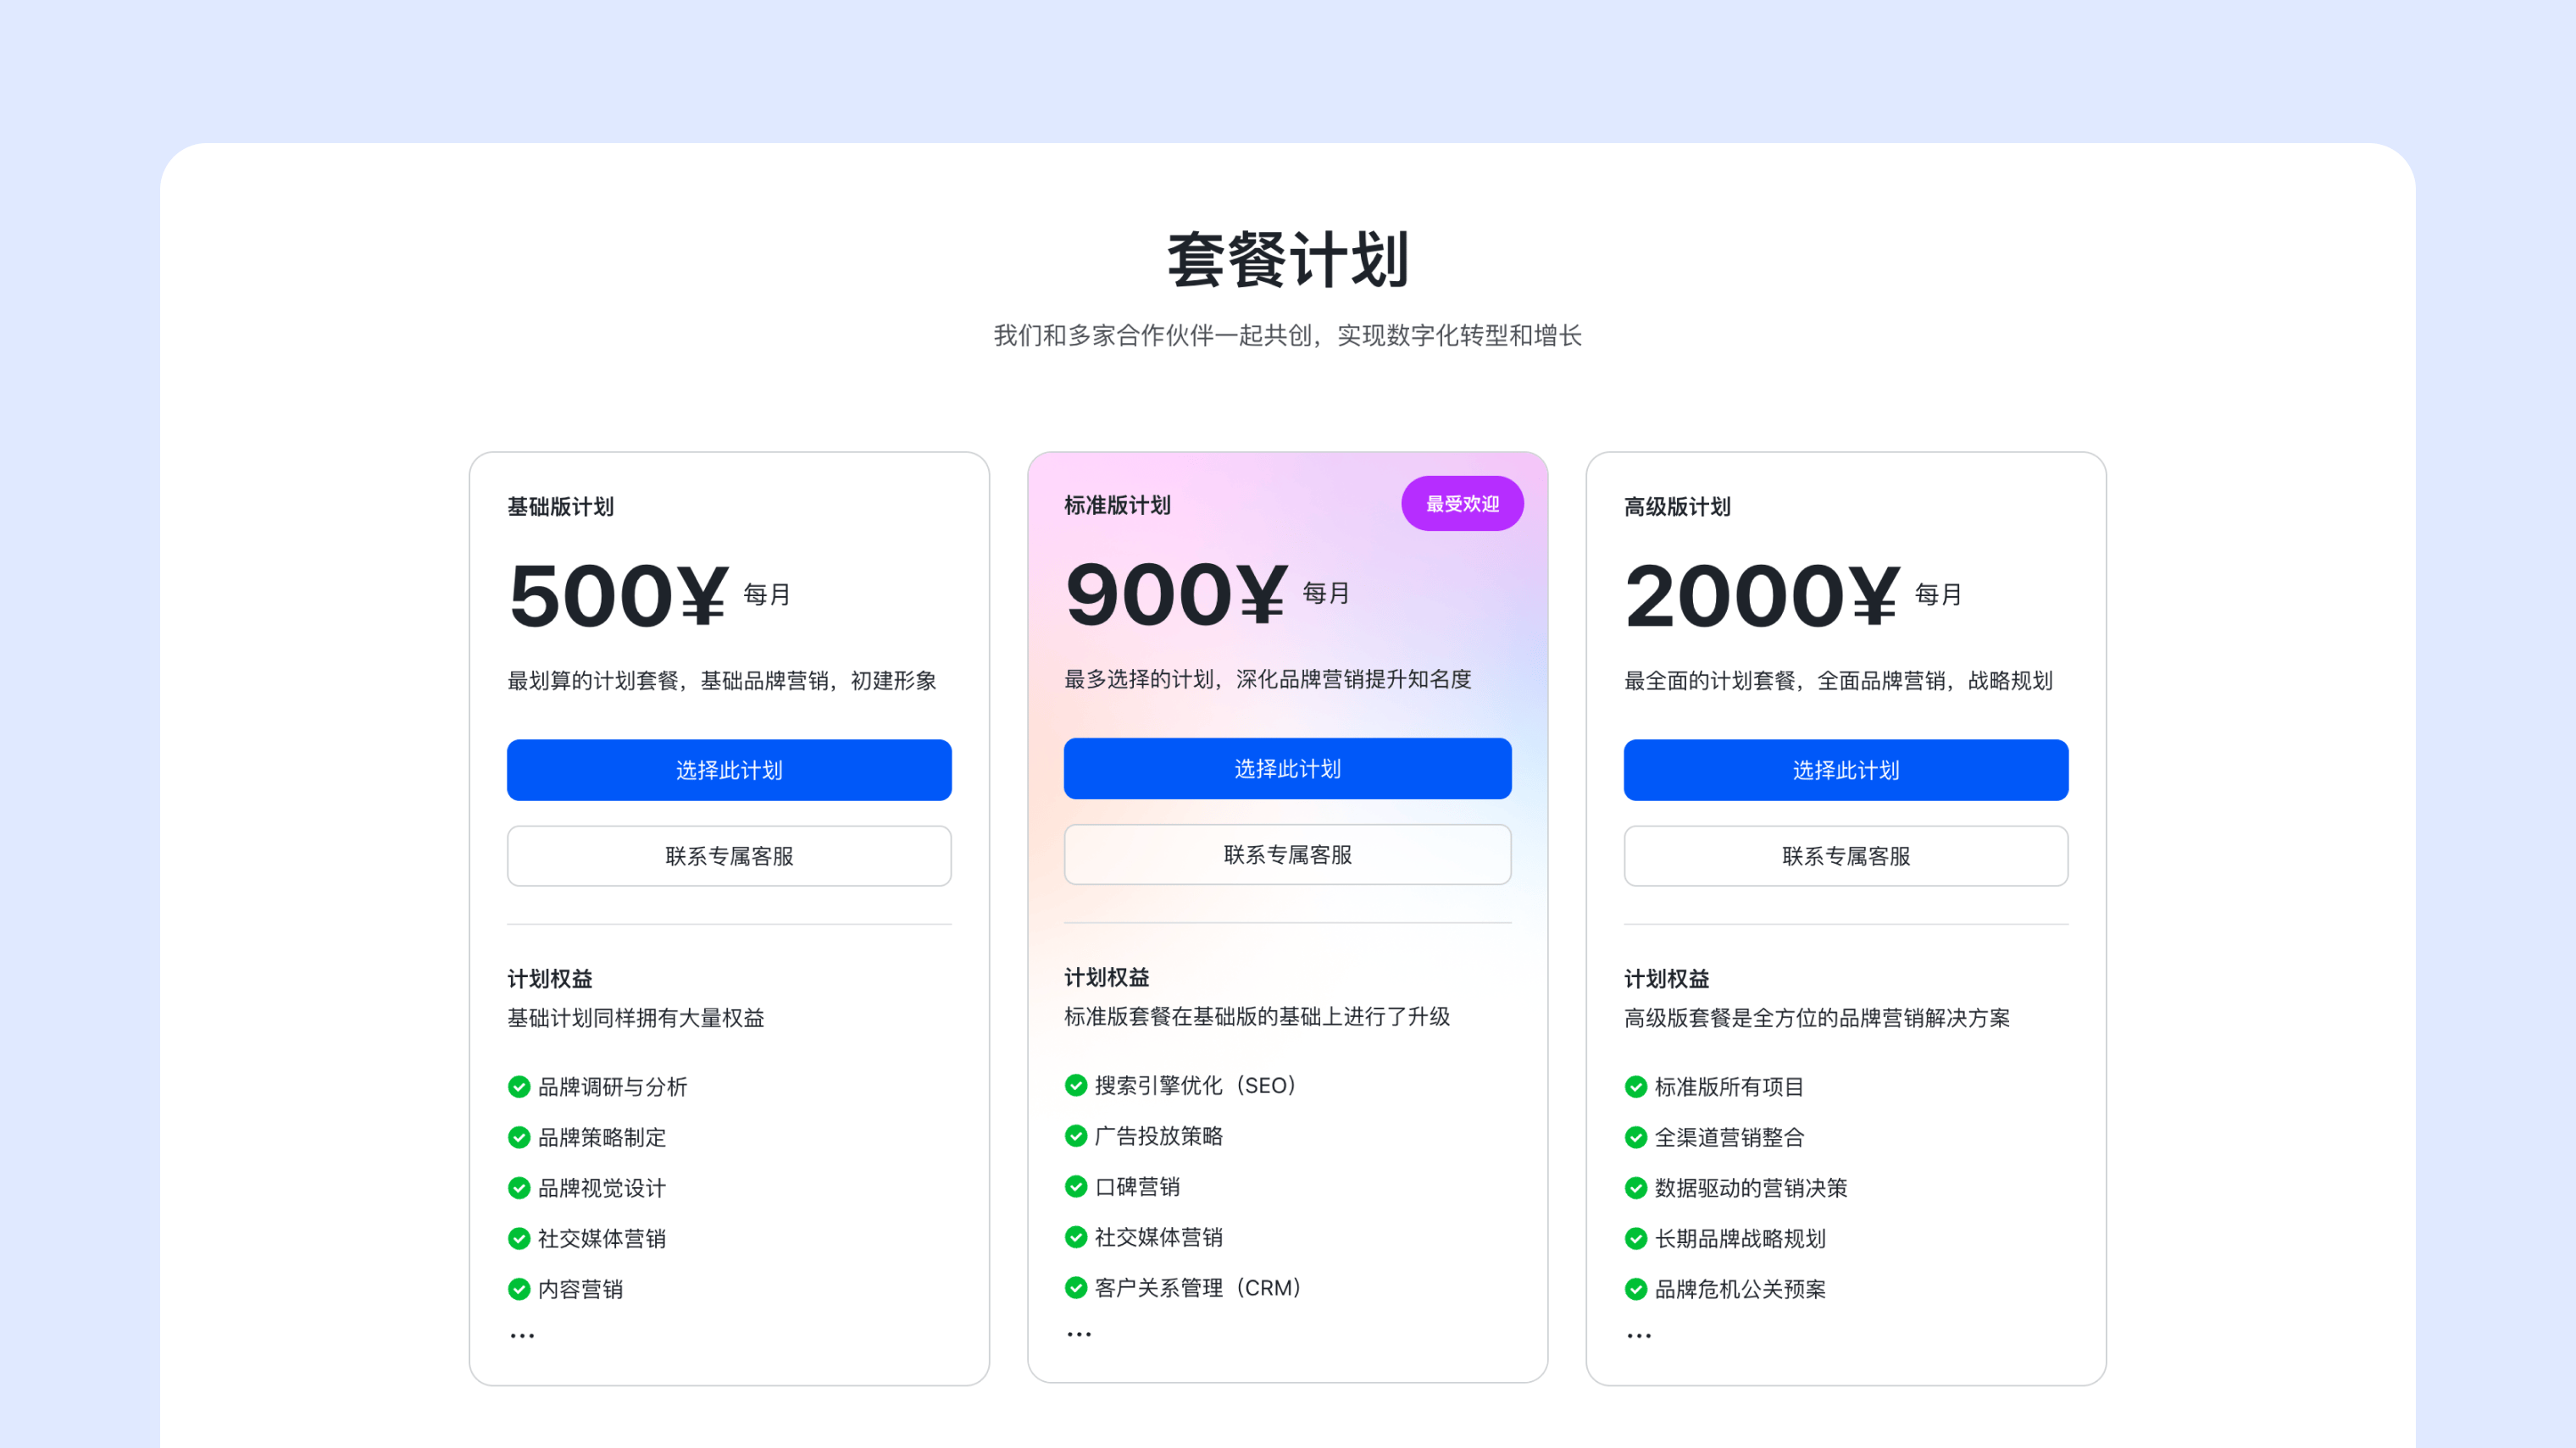Viewport: 2576px width, 1448px height.
Task: Click the 最受欢迎 badge
Action: click(x=1462, y=504)
